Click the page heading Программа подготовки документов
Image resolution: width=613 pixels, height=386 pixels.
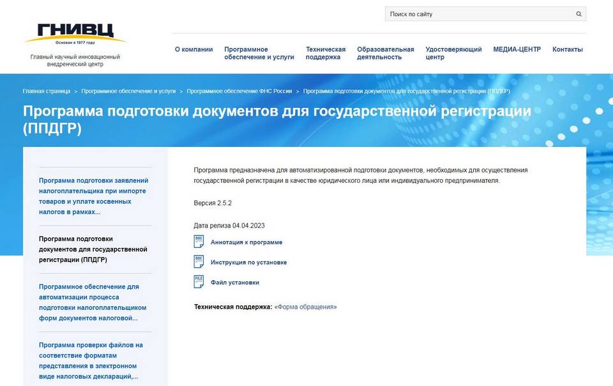point(276,120)
